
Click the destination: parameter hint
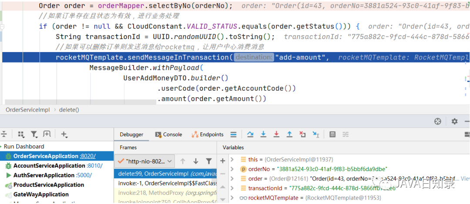click(254, 57)
